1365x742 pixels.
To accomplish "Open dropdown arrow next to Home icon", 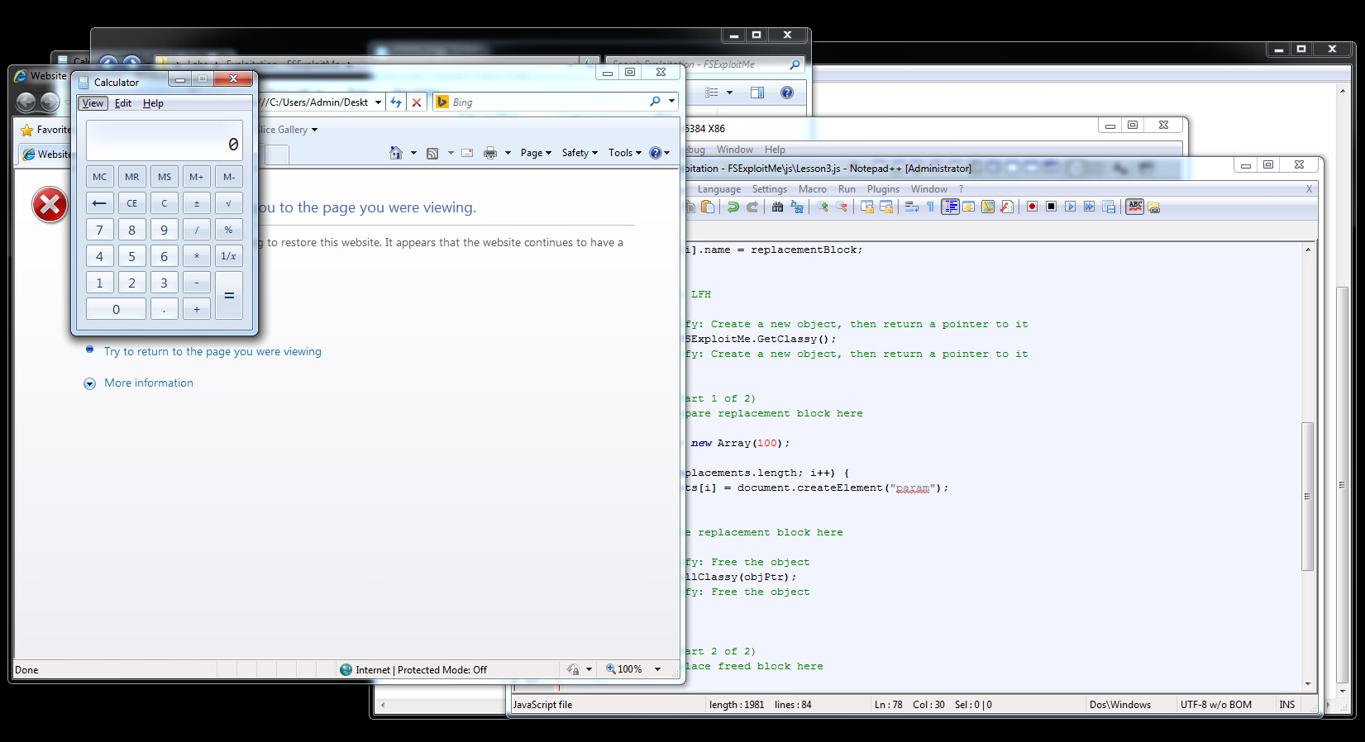I will point(413,153).
